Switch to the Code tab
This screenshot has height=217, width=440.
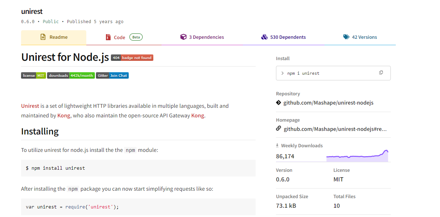tap(123, 37)
